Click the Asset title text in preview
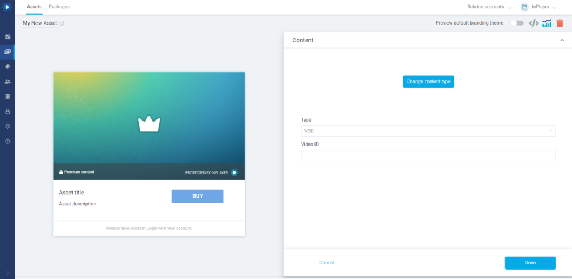Screen dimensions: 572x279 (71, 193)
